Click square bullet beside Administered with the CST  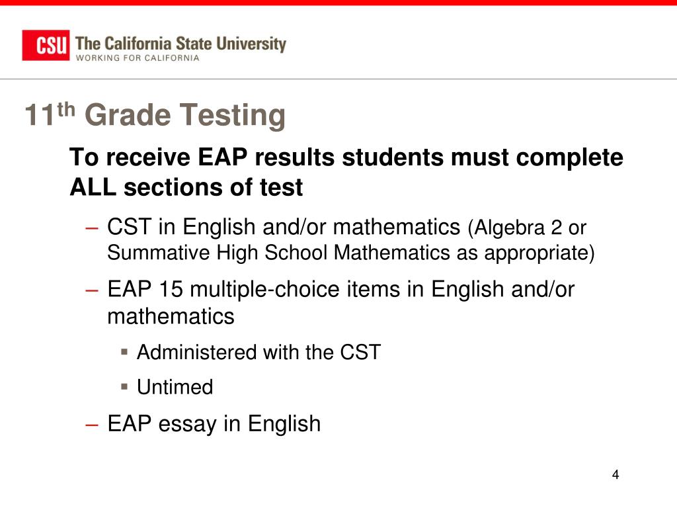(124, 352)
